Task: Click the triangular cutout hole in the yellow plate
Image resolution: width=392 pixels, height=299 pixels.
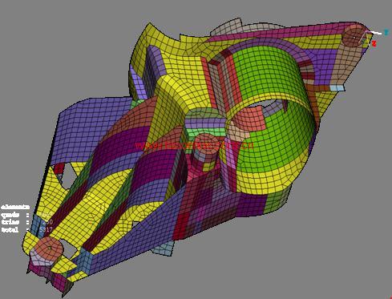Action: (67, 175)
